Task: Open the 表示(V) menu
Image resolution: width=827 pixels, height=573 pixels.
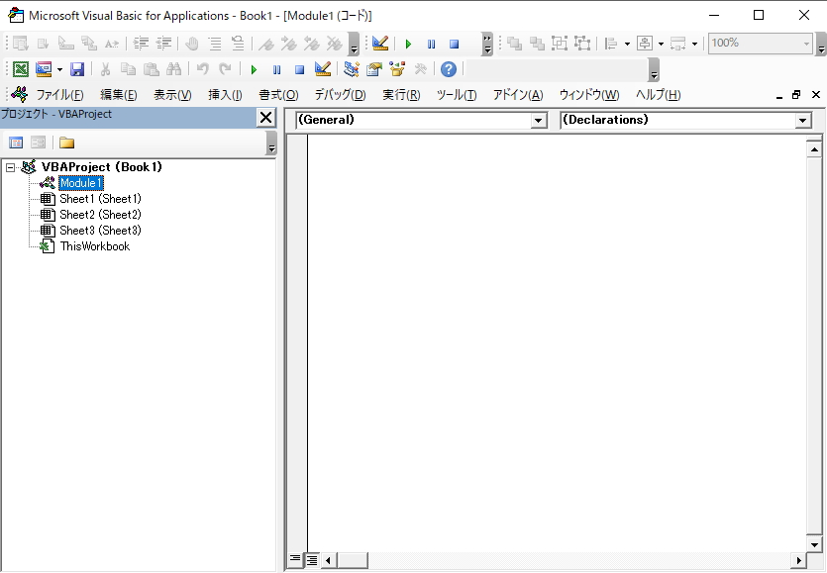Action: click(x=172, y=95)
